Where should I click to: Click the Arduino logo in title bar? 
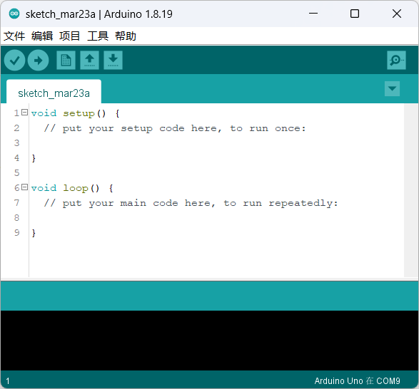pos(14,14)
